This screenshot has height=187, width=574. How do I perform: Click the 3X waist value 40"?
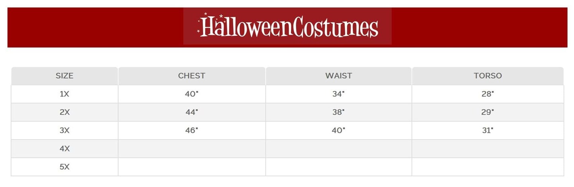point(338,131)
